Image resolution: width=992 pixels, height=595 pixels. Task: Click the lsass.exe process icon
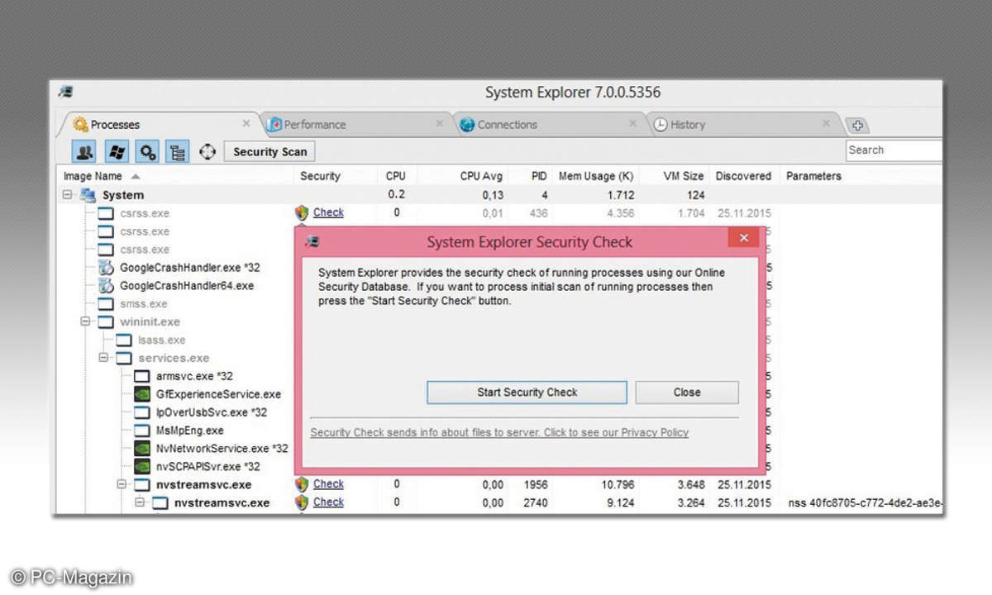point(124,340)
